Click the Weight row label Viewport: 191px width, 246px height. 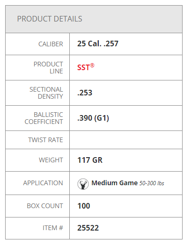point(51,160)
